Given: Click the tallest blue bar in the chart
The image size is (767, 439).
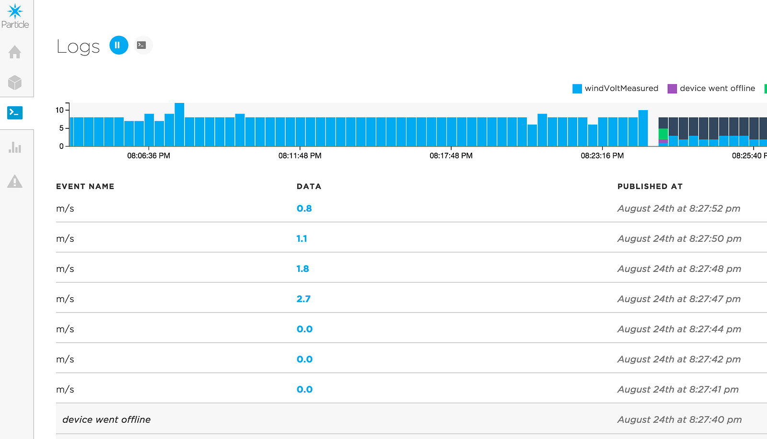Looking at the screenshot, I should (179, 124).
